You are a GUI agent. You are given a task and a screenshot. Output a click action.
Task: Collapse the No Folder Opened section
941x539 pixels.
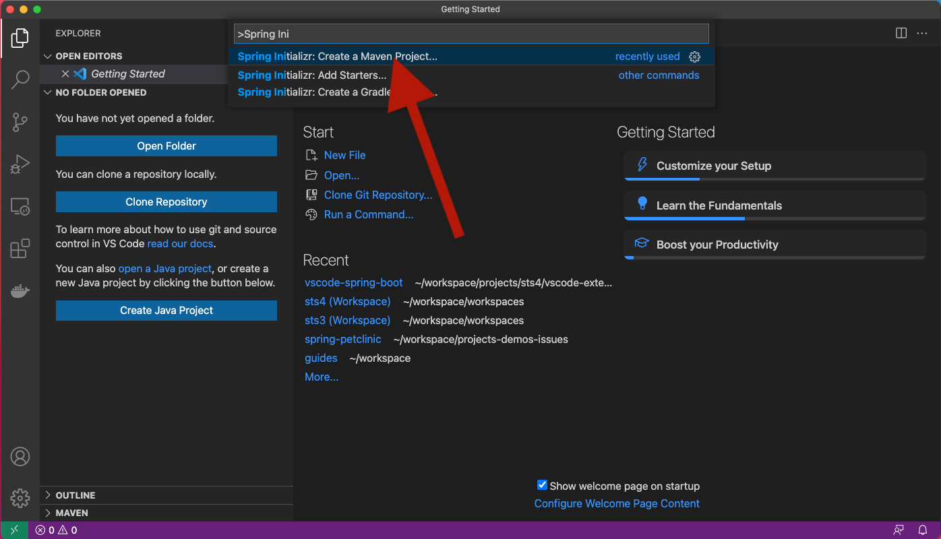pyautogui.click(x=48, y=92)
